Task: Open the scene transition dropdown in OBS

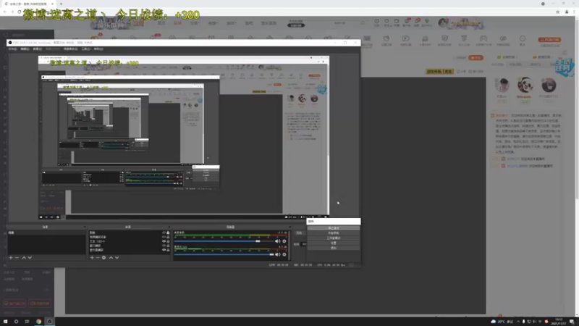Action: tap(299, 233)
